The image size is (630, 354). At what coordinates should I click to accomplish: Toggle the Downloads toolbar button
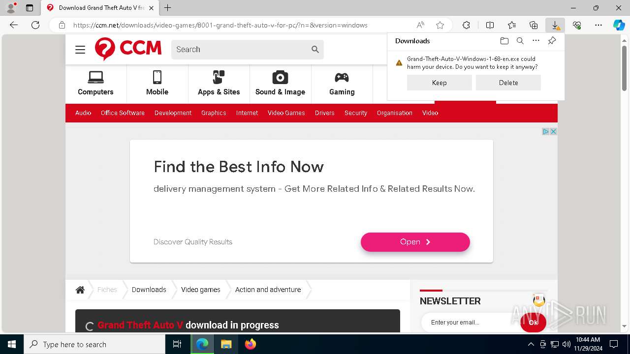tap(555, 25)
